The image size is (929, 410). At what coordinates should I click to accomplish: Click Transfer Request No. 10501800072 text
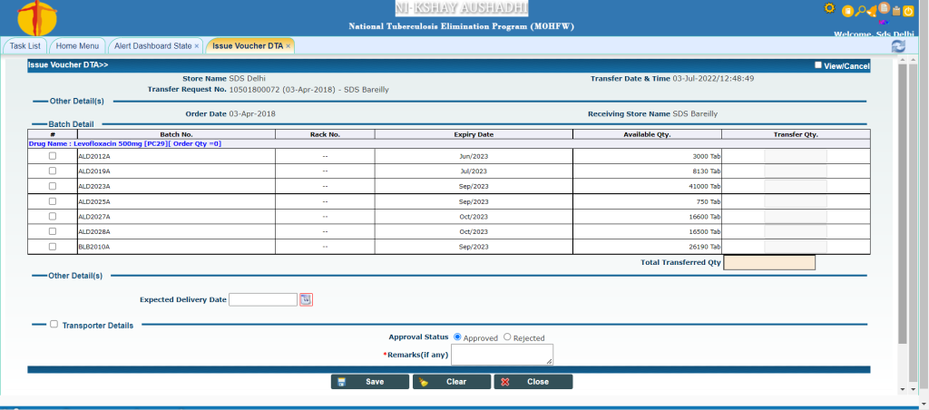click(268, 90)
